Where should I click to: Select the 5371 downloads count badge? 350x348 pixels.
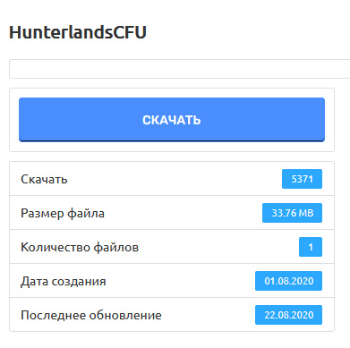click(302, 179)
